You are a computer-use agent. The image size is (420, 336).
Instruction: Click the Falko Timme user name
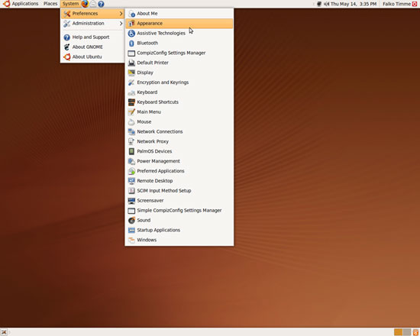tap(396, 4)
